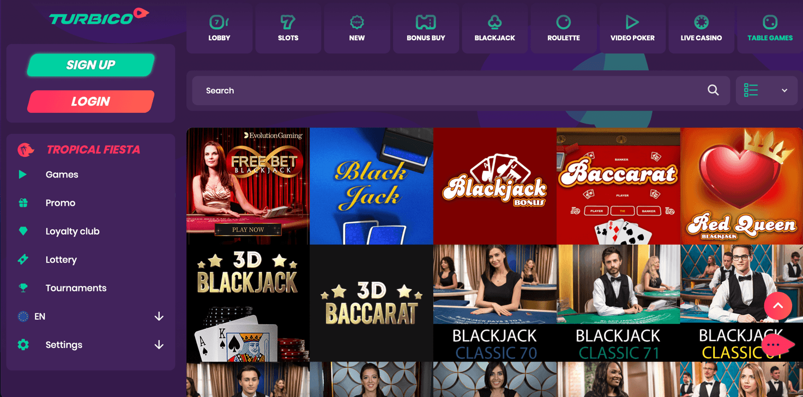Open the Live Casino category tab
This screenshot has height=397, width=803.
pyautogui.click(x=701, y=28)
